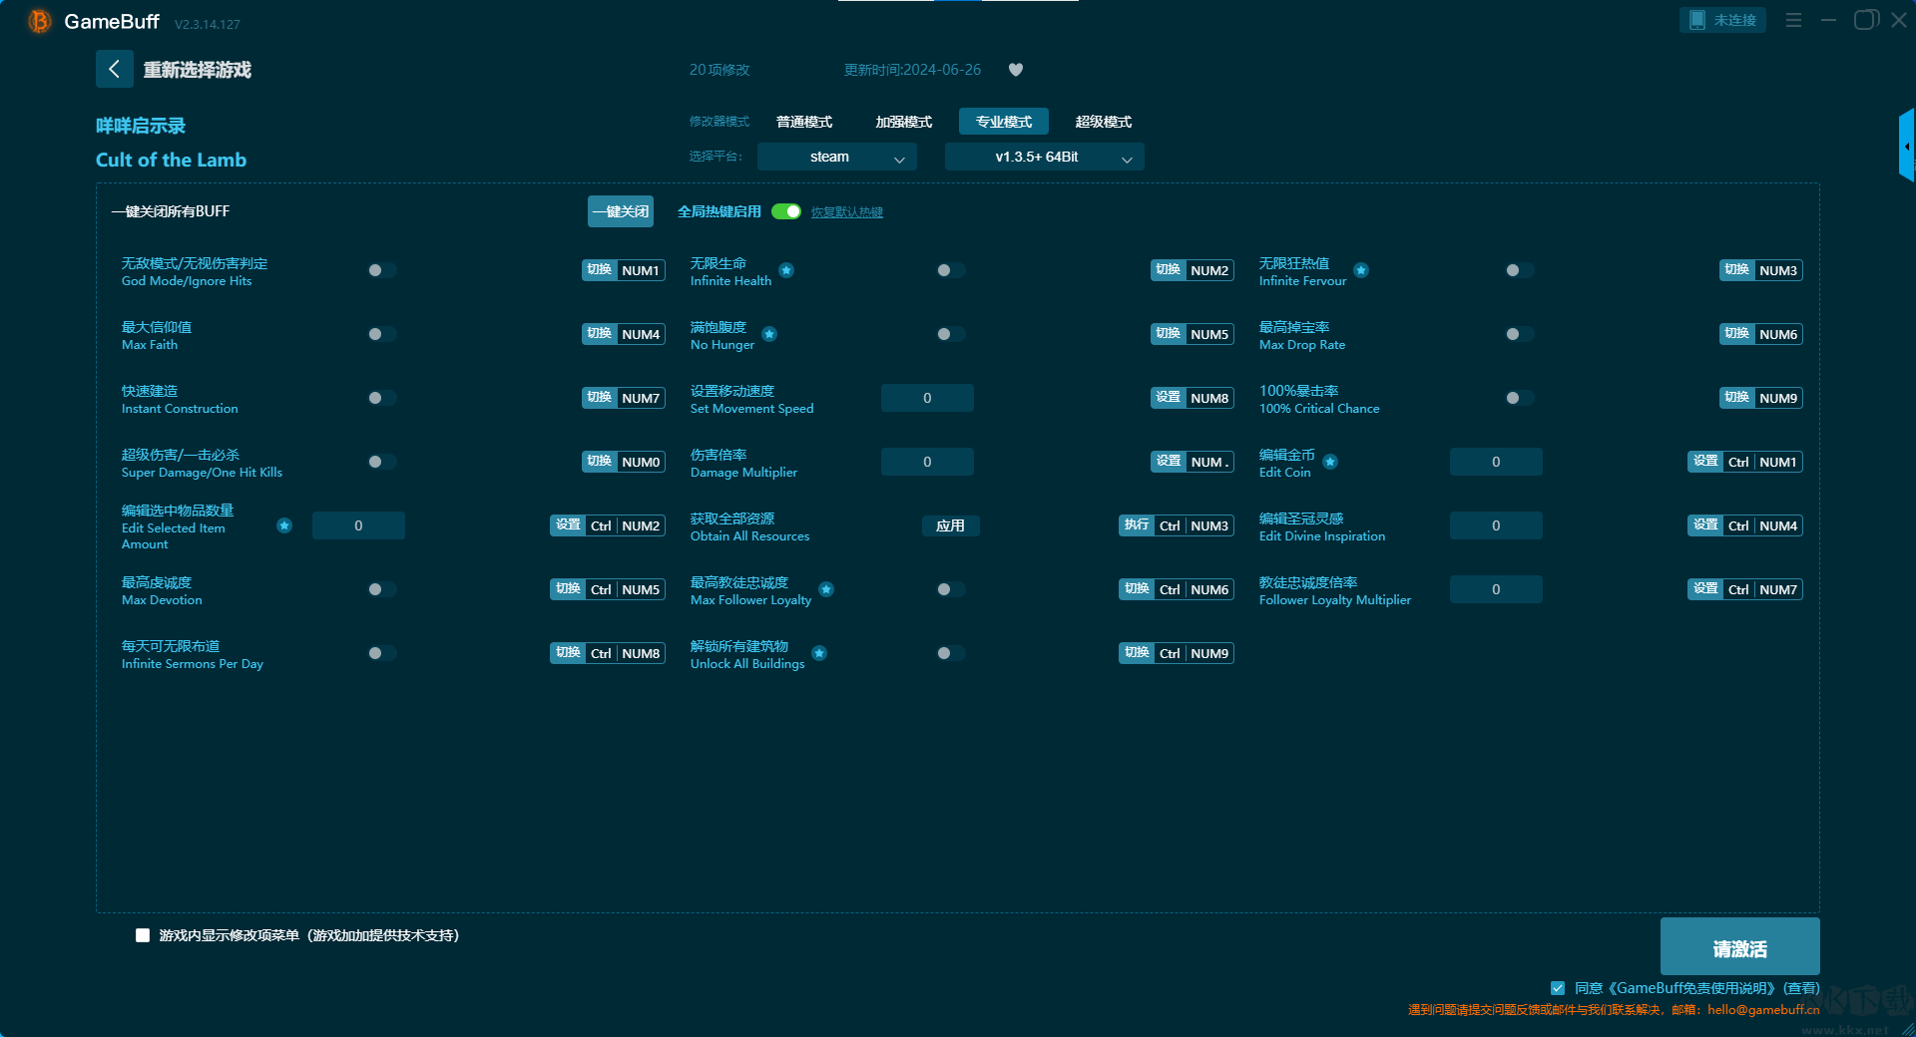This screenshot has height=1037, width=1916.
Task: Turn on Max Follower Loyalty
Action: (x=951, y=589)
